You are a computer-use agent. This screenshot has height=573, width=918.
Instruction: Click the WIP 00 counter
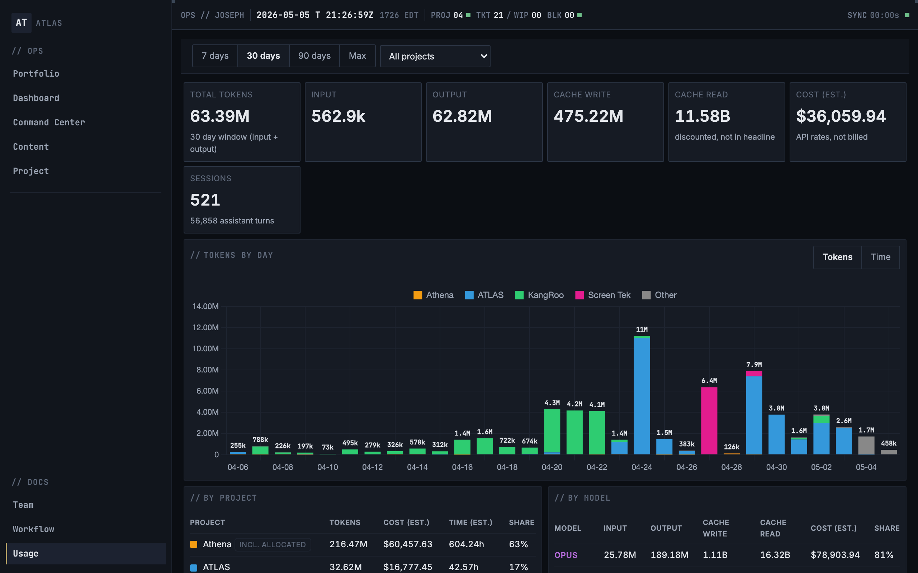(x=527, y=15)
